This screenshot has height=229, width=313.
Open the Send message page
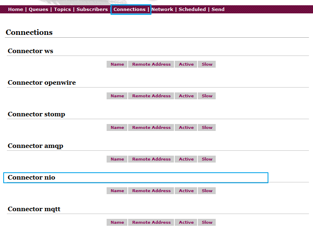218,9
